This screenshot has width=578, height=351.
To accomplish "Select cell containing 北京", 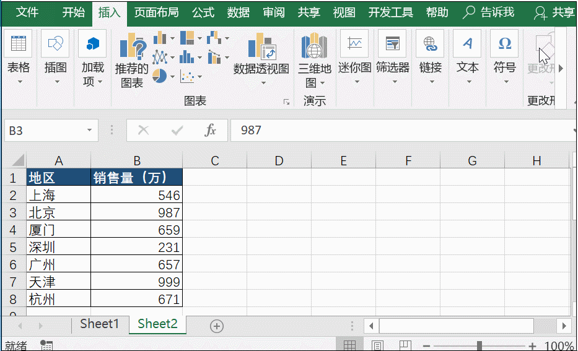I will (x=59, y=212).
